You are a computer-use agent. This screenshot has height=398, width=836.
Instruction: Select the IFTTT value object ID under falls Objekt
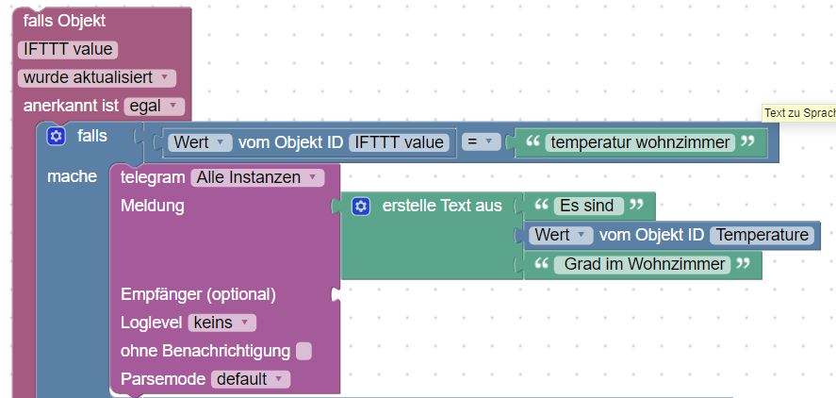(68, 49)
